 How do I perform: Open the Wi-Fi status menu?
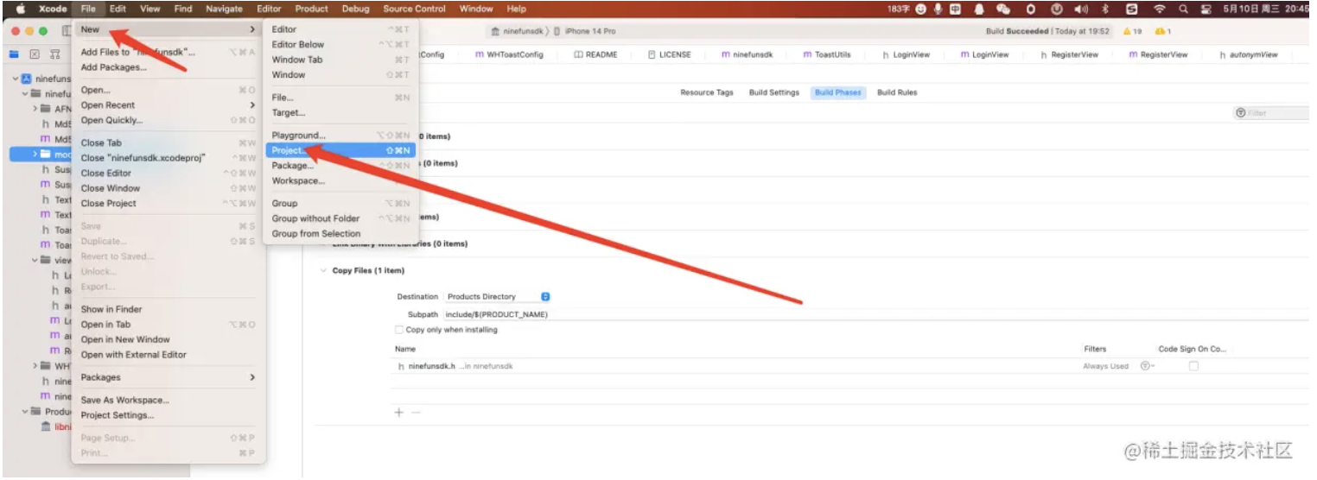click(x=1159, y=9)
